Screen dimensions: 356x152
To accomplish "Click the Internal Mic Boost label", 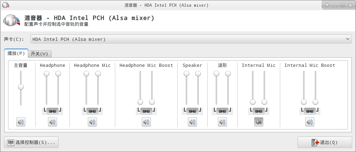I will click(310, 65).
